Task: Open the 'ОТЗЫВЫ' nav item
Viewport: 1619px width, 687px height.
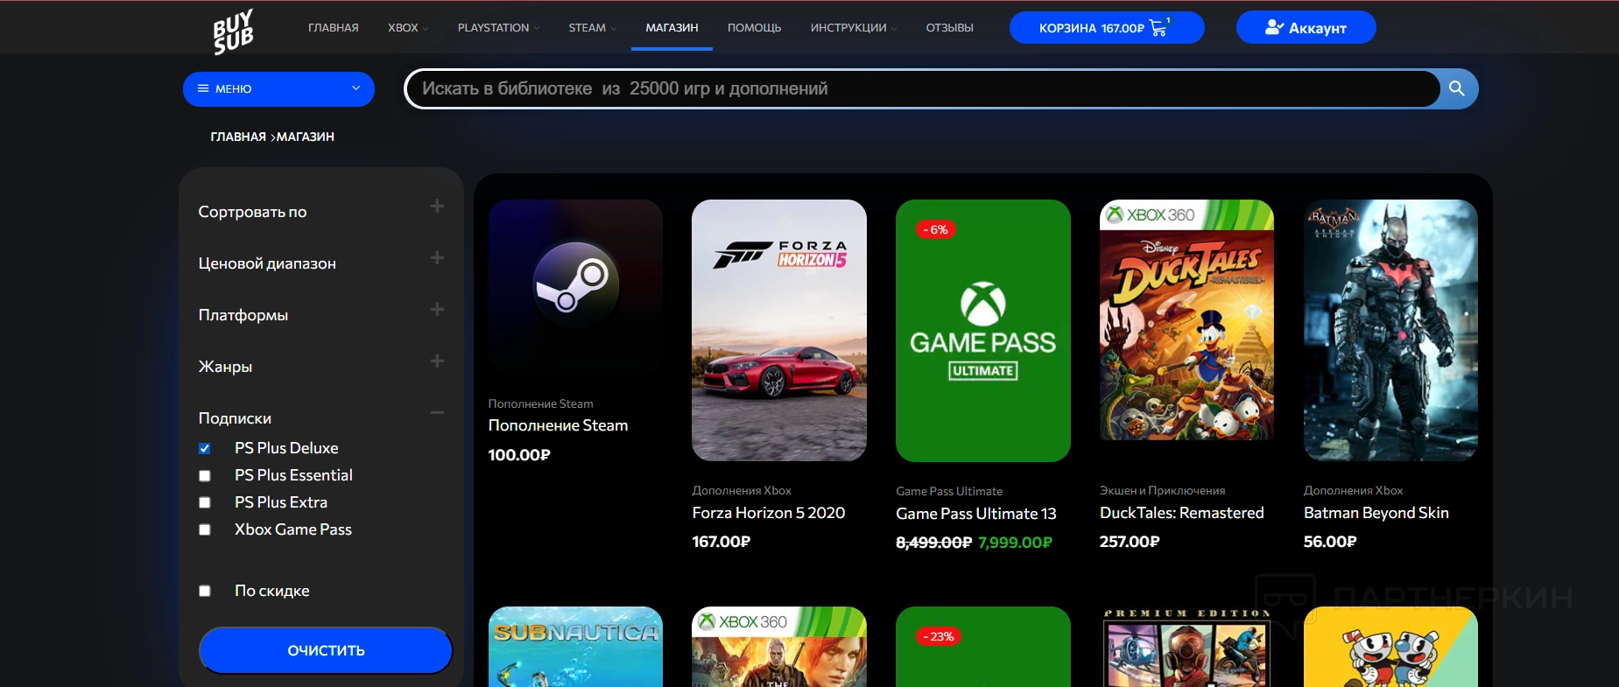Action: [x=949, y=28]
